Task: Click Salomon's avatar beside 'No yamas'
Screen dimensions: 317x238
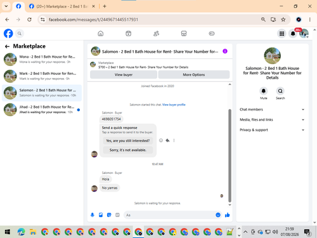Action: [x=94, y=188]
